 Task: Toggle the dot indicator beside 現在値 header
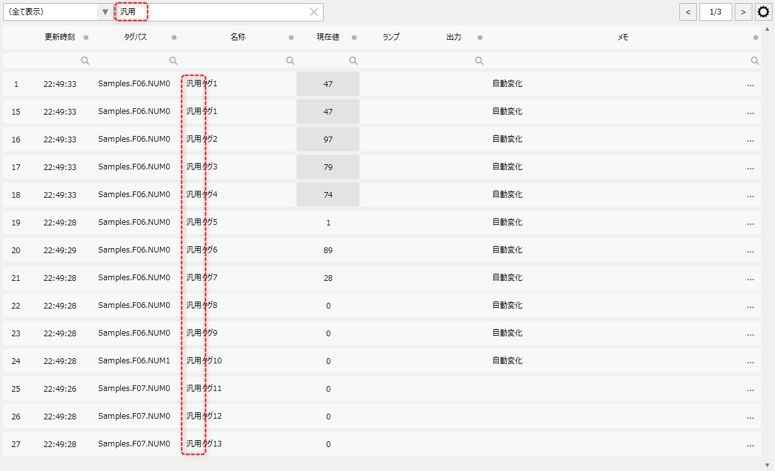click(x=353, y=37)
